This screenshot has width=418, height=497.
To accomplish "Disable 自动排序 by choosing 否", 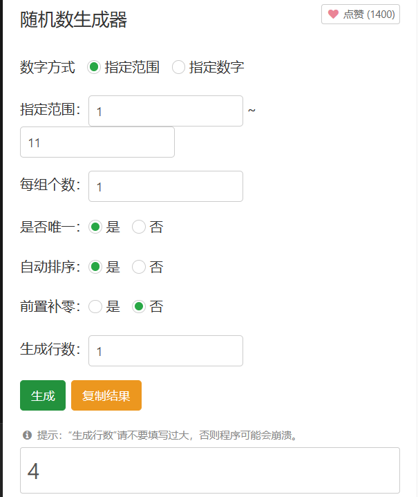I will [x=139, y=267].
